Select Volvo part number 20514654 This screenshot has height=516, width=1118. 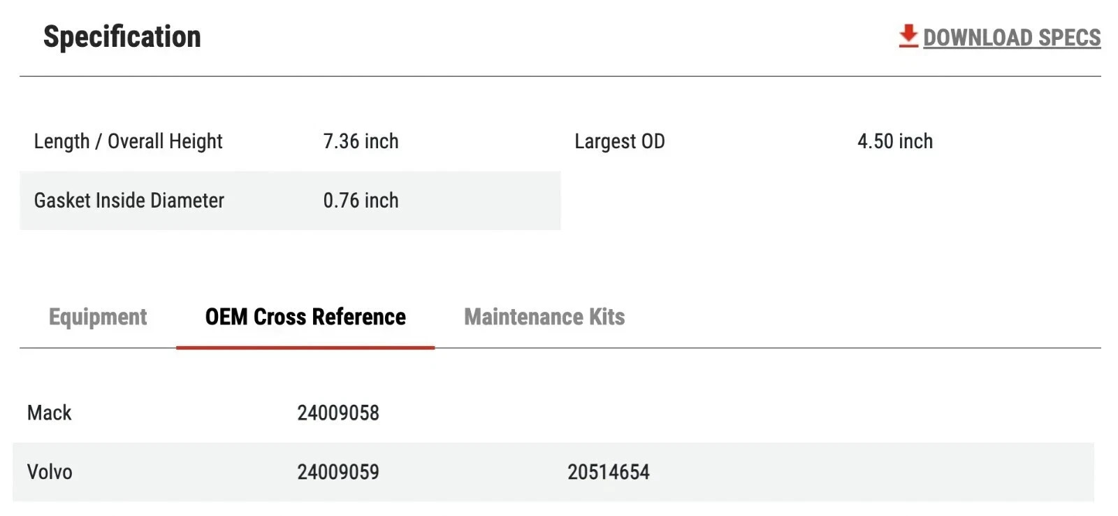tap(608, 472)
